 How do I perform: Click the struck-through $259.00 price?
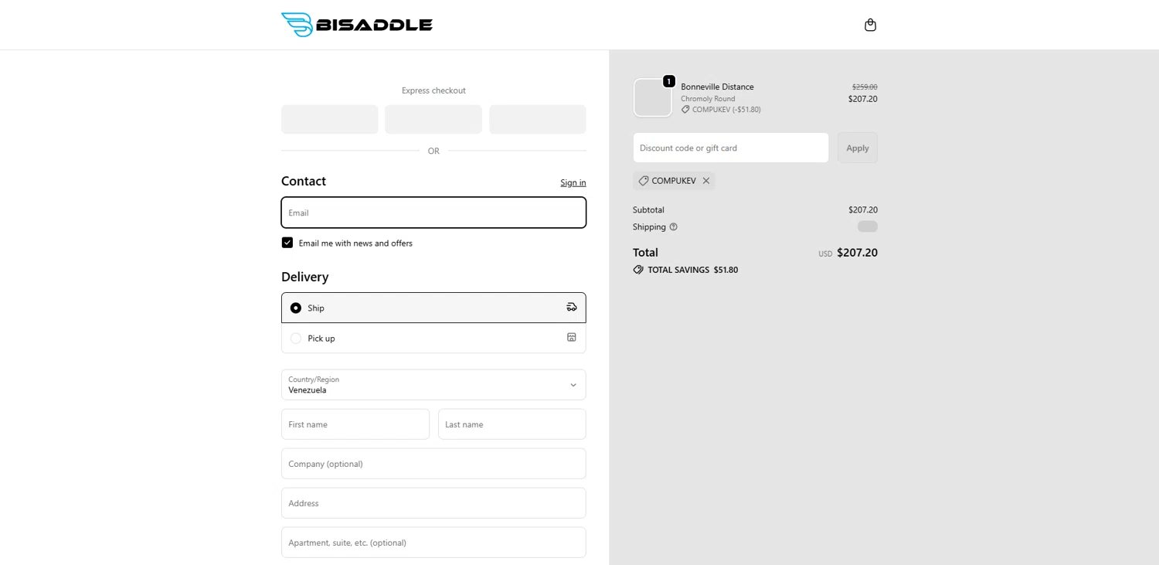[x=865, y=87]
